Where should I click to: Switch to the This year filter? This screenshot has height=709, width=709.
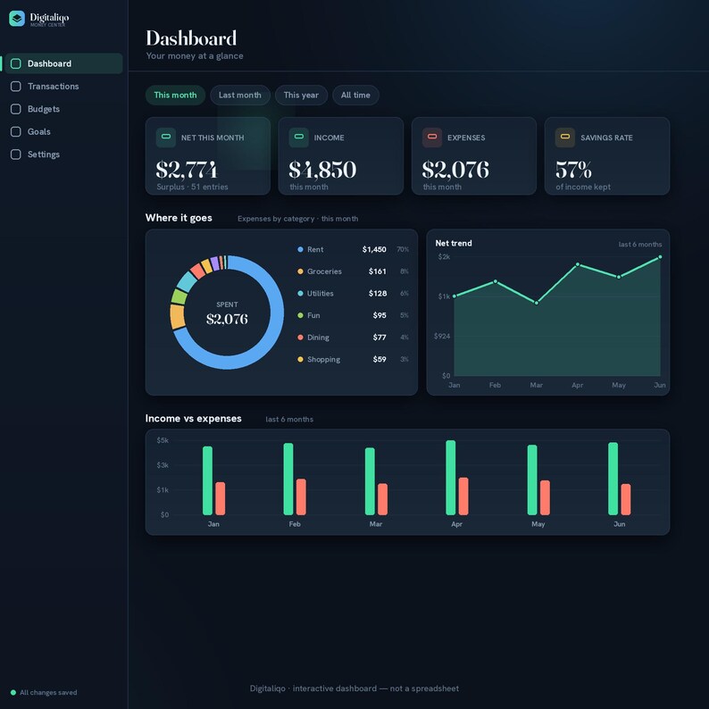tap(301, 95)
